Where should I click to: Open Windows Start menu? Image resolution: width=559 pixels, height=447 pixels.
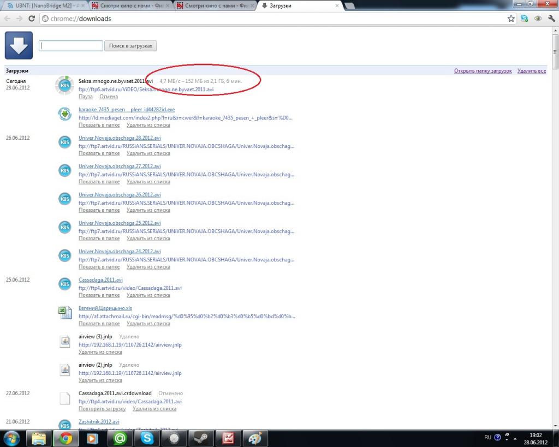point(12,438)
